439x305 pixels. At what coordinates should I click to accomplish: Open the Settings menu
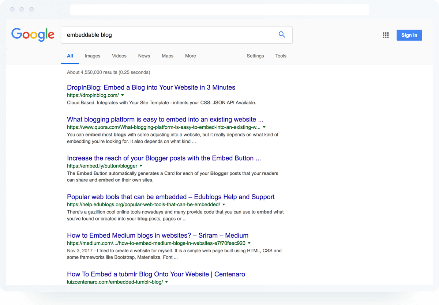tap(255, 56)
